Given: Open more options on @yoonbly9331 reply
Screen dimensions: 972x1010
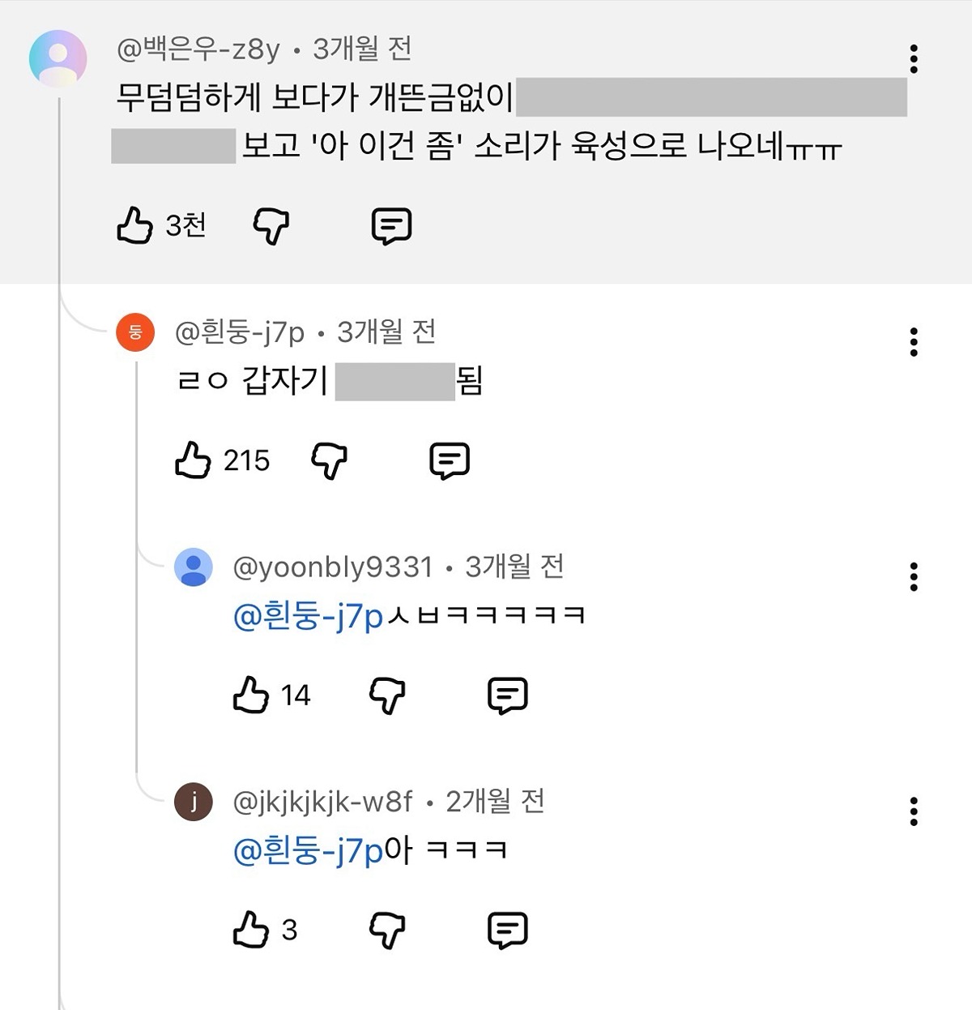Looking at the screenshot, I should (x=914, y=576).
